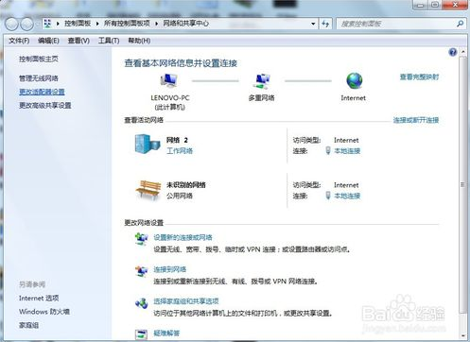
Task: Open 管理无线网络 link
Action: (x=39, y=78)
